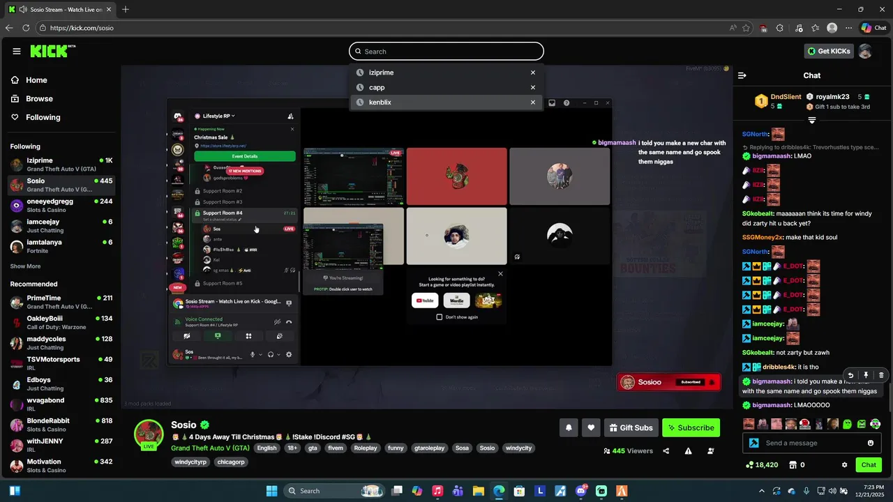Image resolution: width=893 pixels, height=502 pixels.
Task: Pin the hovered bigmamaash chat message
Action: (x=866, y=375)
